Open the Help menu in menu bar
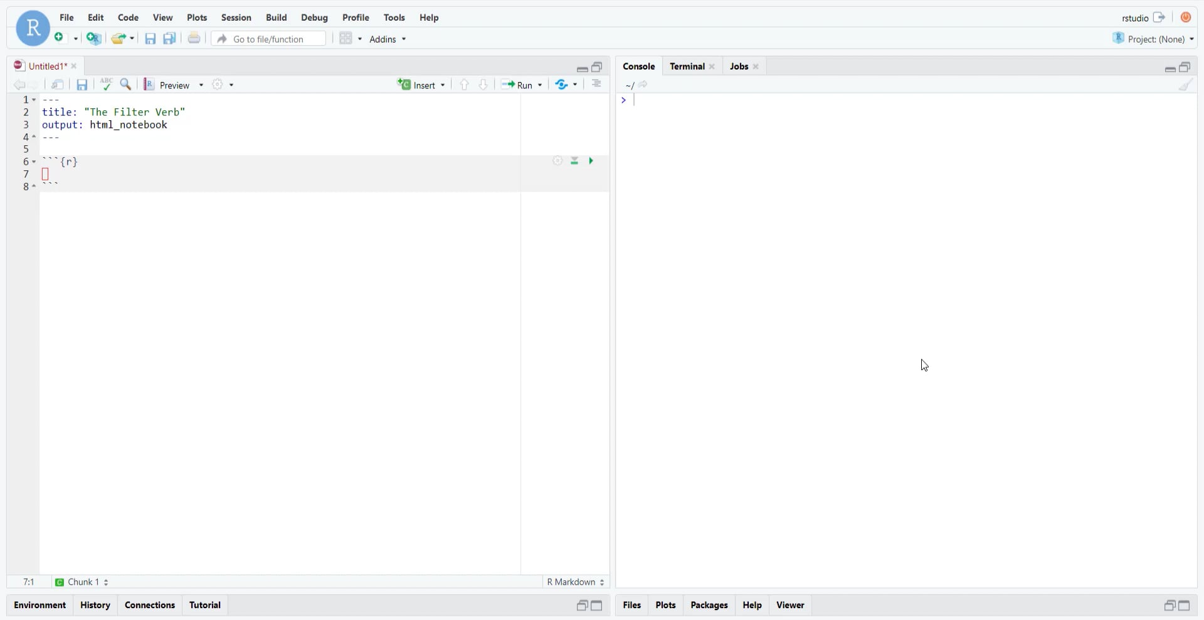The height and width of the screenshot is (620, 1204). pyautogui.click(x=429, y=18)
